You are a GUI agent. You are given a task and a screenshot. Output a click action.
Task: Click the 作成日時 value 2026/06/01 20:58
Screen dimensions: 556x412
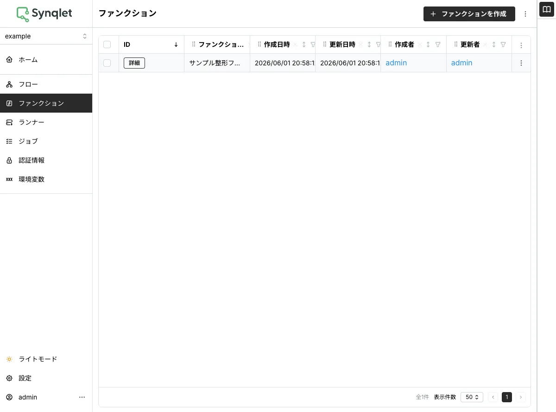point(284,63)
